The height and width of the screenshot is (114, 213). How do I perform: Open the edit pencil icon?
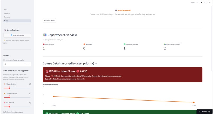click(201, 3)
